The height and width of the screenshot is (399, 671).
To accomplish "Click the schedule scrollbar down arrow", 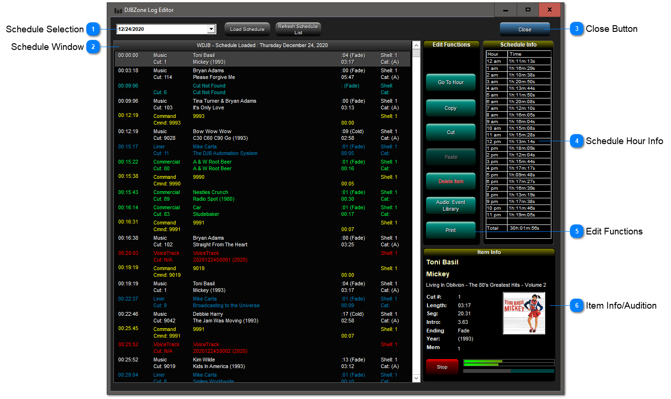I will (417, 378).
